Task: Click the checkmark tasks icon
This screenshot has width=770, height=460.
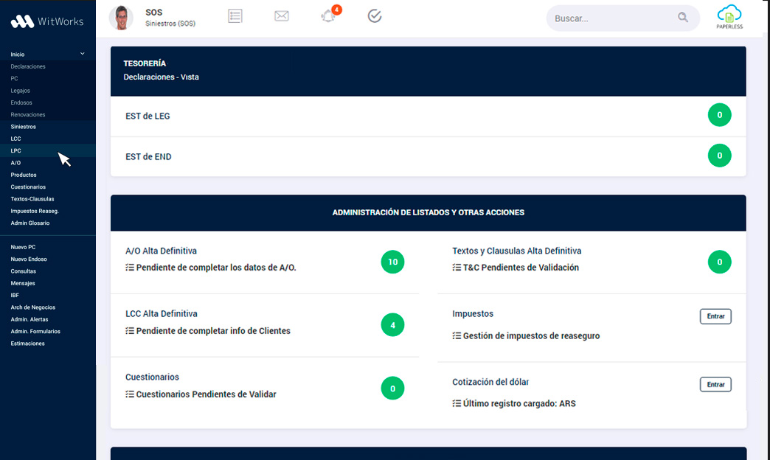Action: (375, 16)
